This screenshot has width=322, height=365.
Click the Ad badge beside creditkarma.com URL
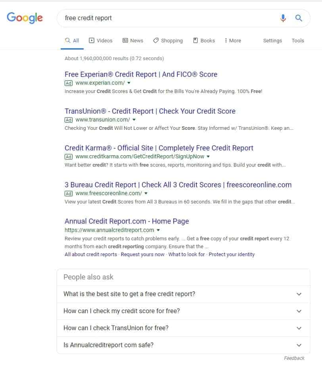[x=69, y=157]
